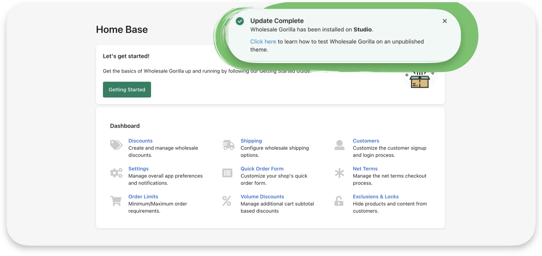Open the Customers link
The height and width of the screenshot is (256, 542).
click(366, 141)
